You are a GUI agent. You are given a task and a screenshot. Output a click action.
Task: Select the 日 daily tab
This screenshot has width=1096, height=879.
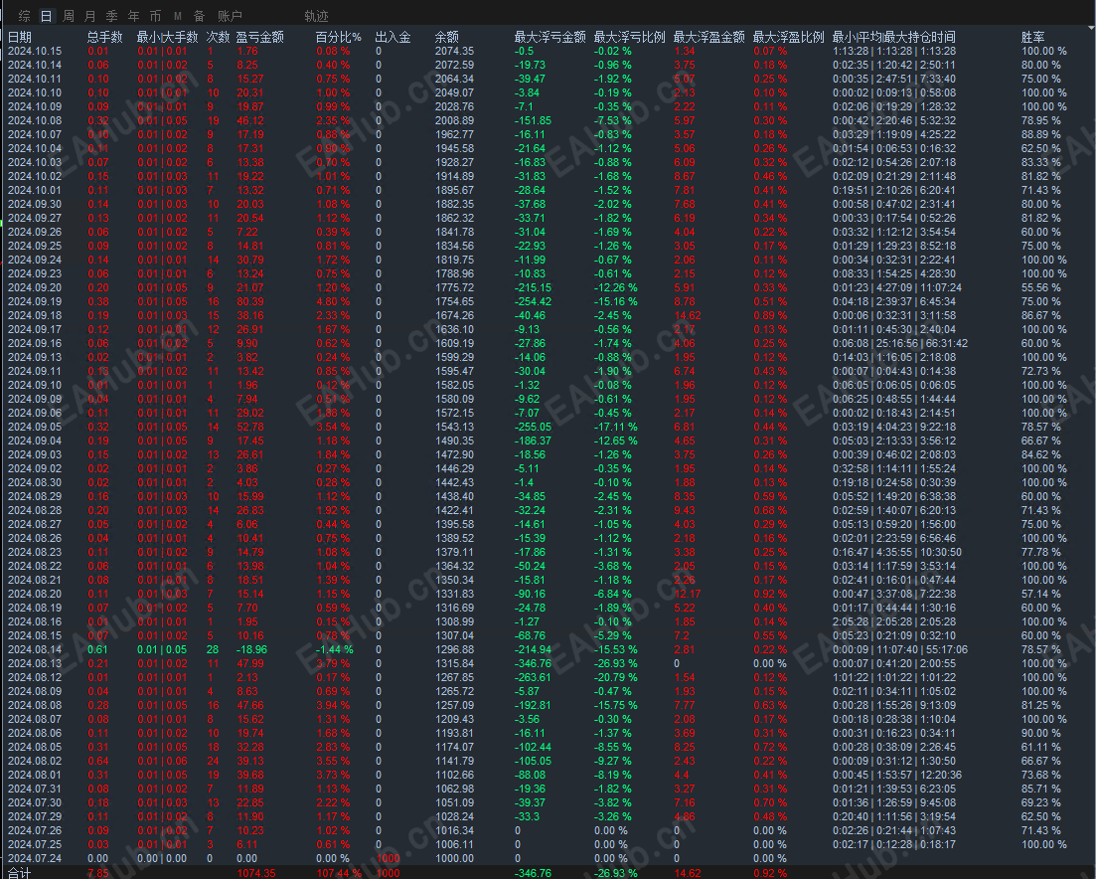click(x=46, y=15)
